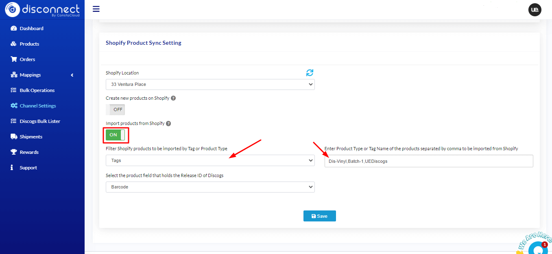Toggle Create new products on Shopify switch

tap(116, 109)
